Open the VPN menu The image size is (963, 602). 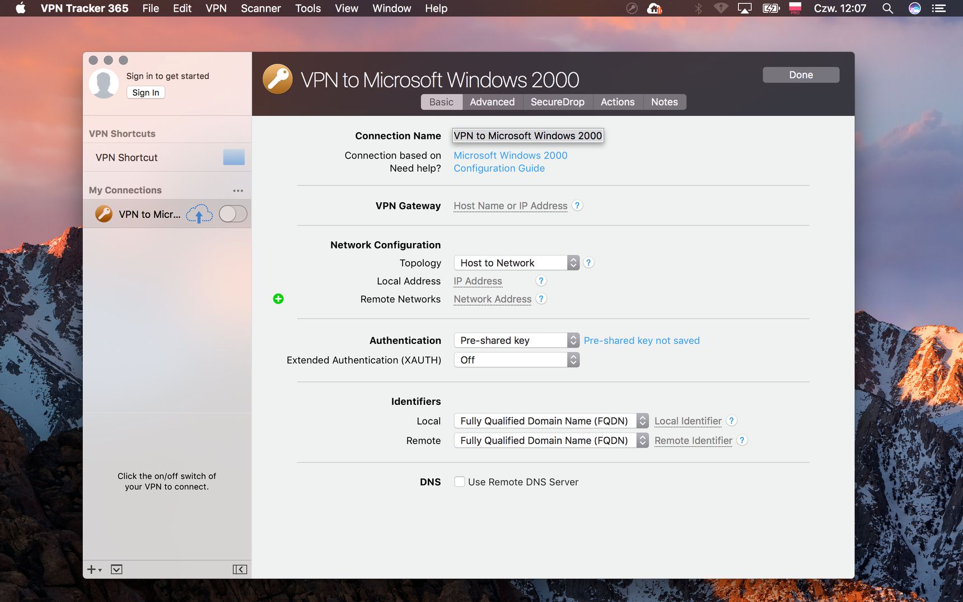tap(216, 8)
